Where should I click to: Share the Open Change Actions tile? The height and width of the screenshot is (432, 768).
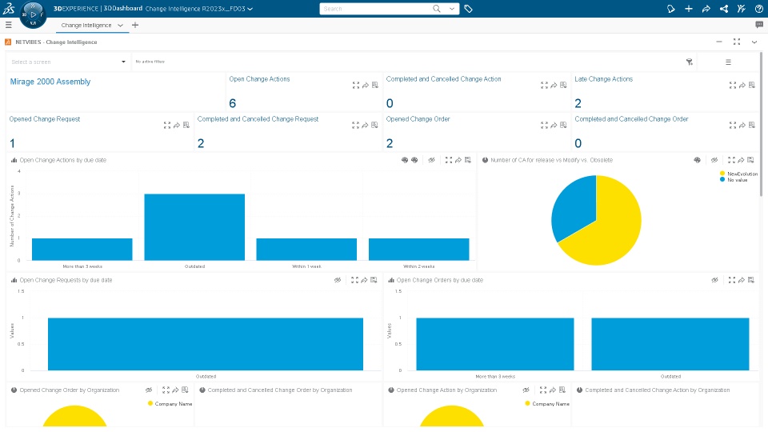pos(366,86)
